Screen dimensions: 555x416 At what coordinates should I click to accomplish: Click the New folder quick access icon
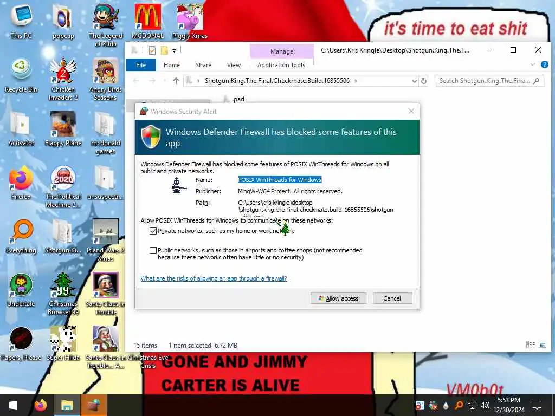[164, 50]
